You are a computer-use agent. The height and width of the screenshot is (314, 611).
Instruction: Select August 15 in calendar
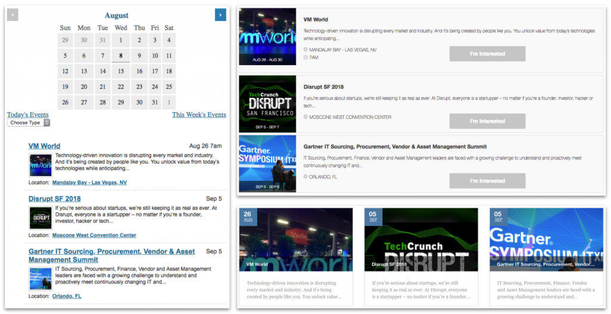click(121, 72)
